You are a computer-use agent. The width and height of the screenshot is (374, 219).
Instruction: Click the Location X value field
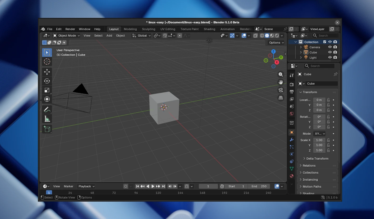[319, 100]
